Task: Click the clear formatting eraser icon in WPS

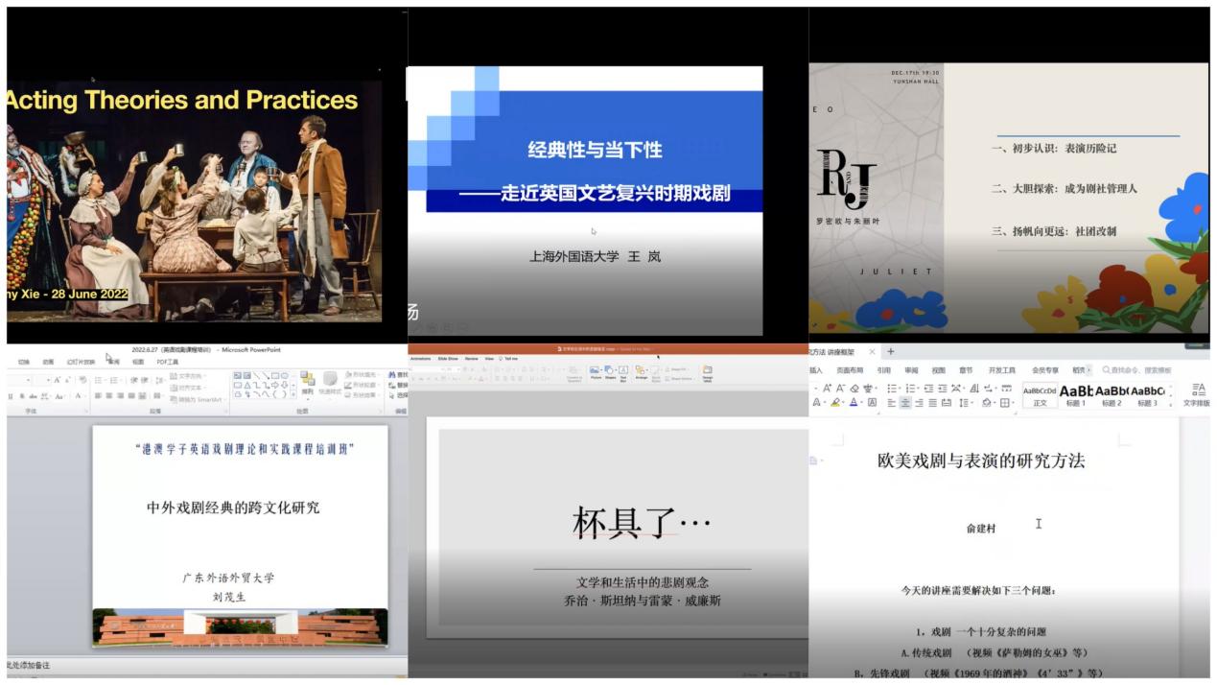Action: point(854,389)
